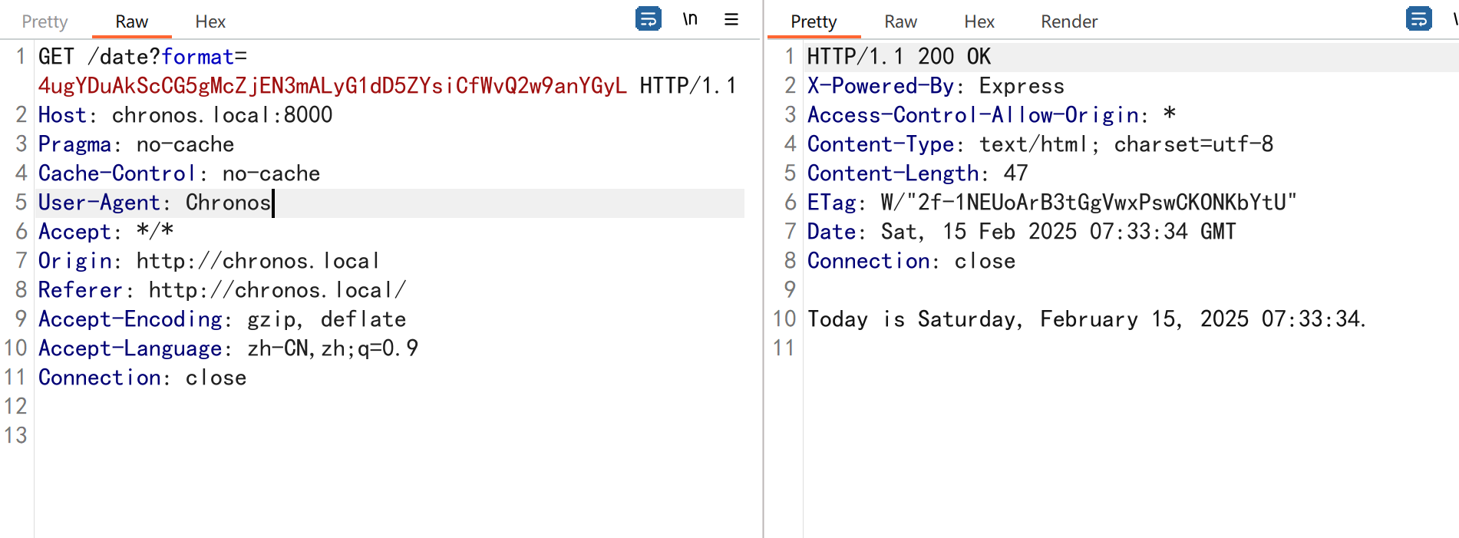Click the Accept-Language header line
1459x538 pixels.
[x=228, y=348]
